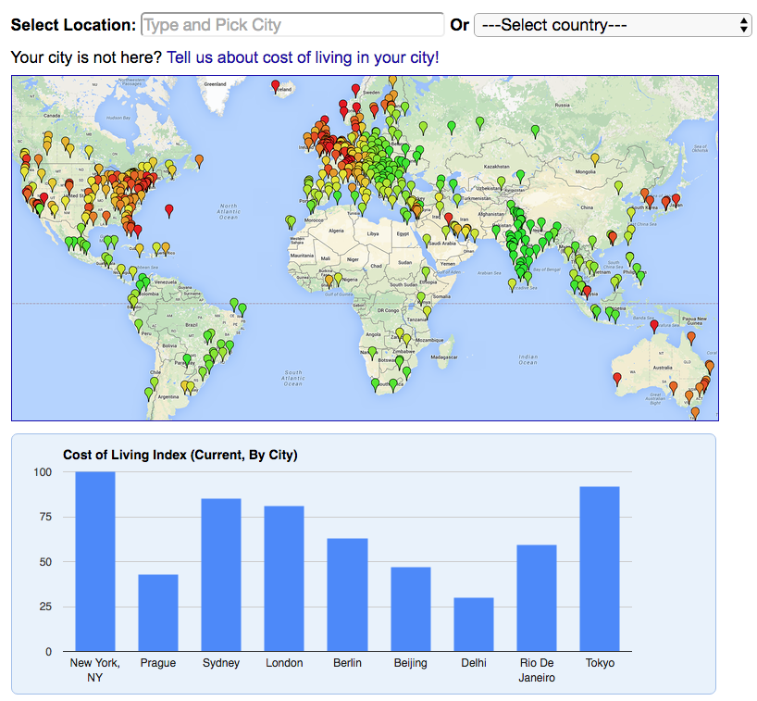Click the Delhi bar in the chart
Viewport: 757px width, 701px height.
coord(473,624)
